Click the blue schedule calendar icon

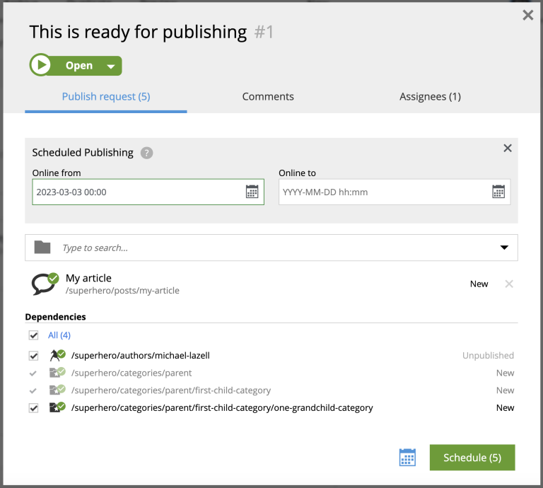(407, 458)
